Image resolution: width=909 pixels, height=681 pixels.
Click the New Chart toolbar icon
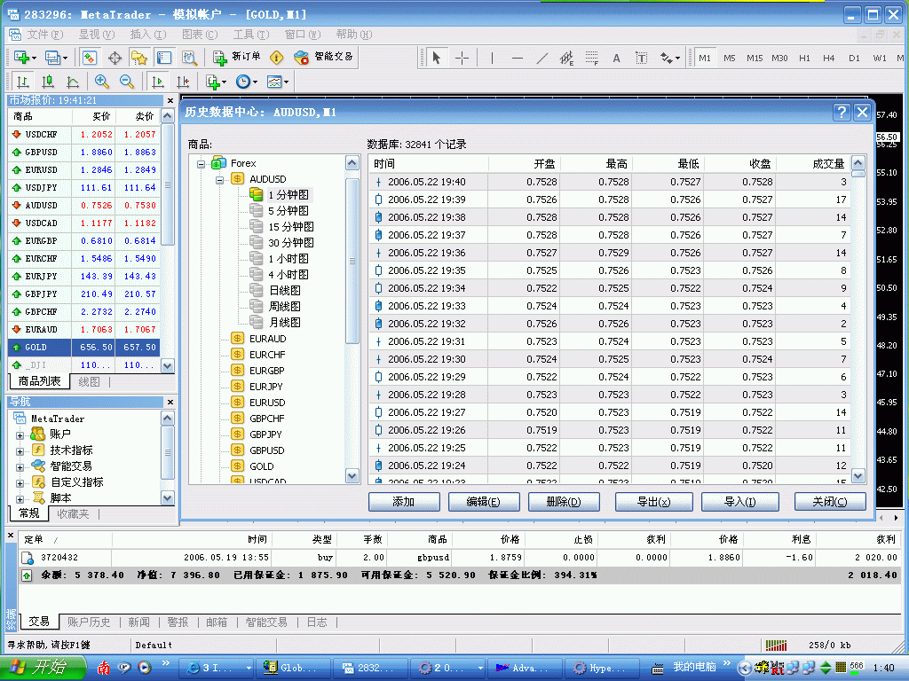(21, 58)
